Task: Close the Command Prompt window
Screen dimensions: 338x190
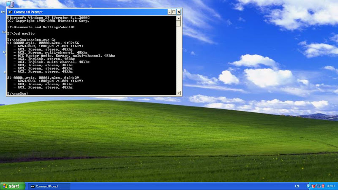Action: 178,12
